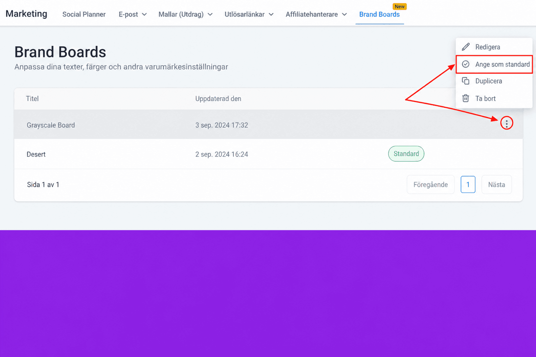The image size is (536, 357).
Task: Click the Nästa pagination button
Action: point(496,185)
